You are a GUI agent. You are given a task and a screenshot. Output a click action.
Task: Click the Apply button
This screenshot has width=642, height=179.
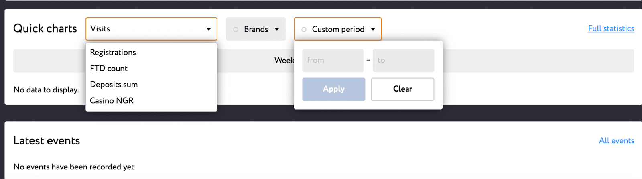333,89
